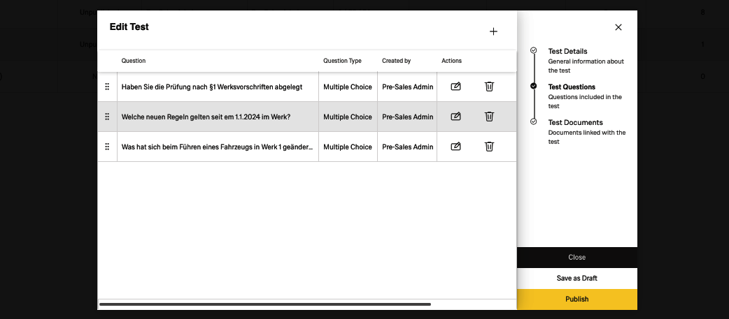Close the dialog with the X icon

tap(618, 27)
